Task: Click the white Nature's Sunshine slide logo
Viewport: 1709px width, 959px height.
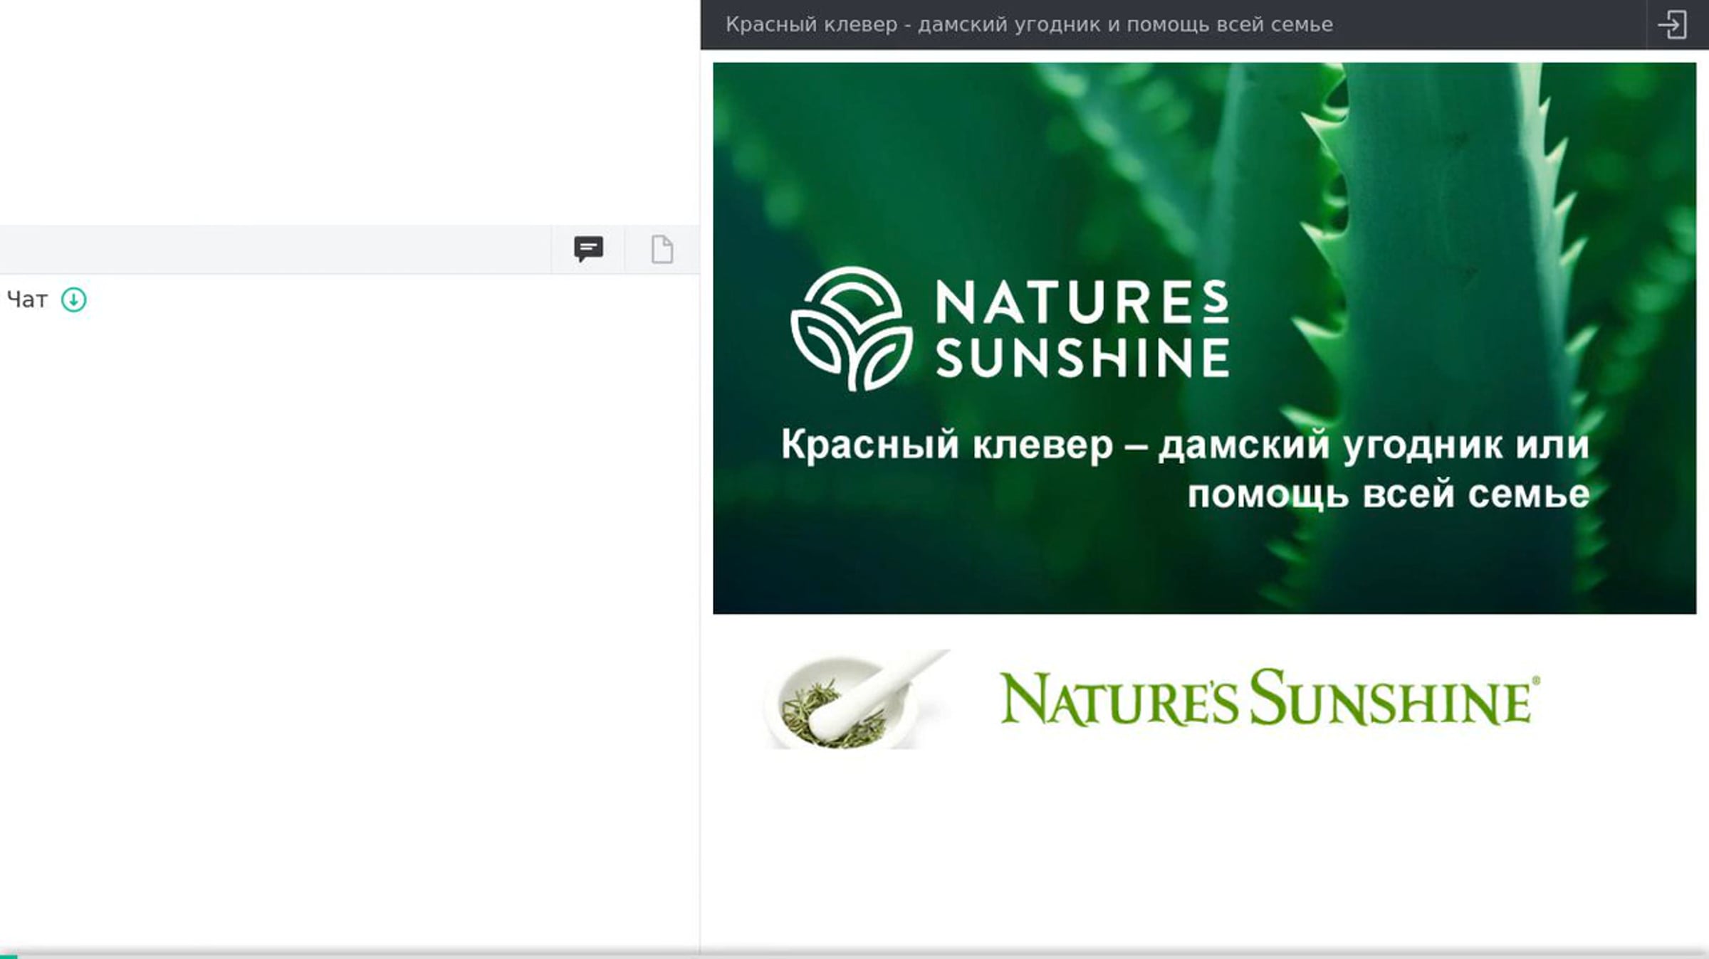Action: pos(1010,329)
